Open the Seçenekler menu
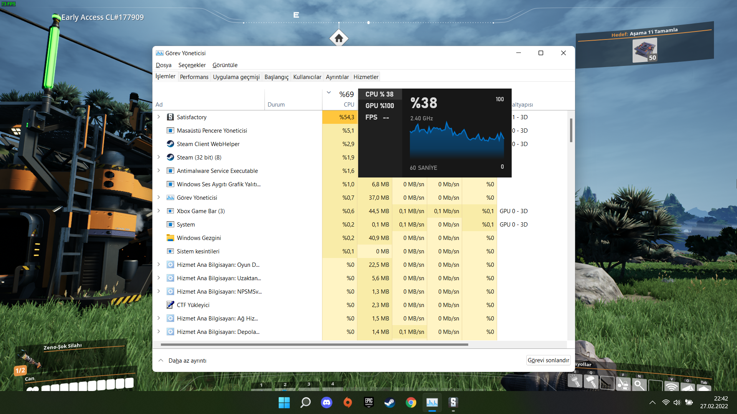 click(192, 65)
